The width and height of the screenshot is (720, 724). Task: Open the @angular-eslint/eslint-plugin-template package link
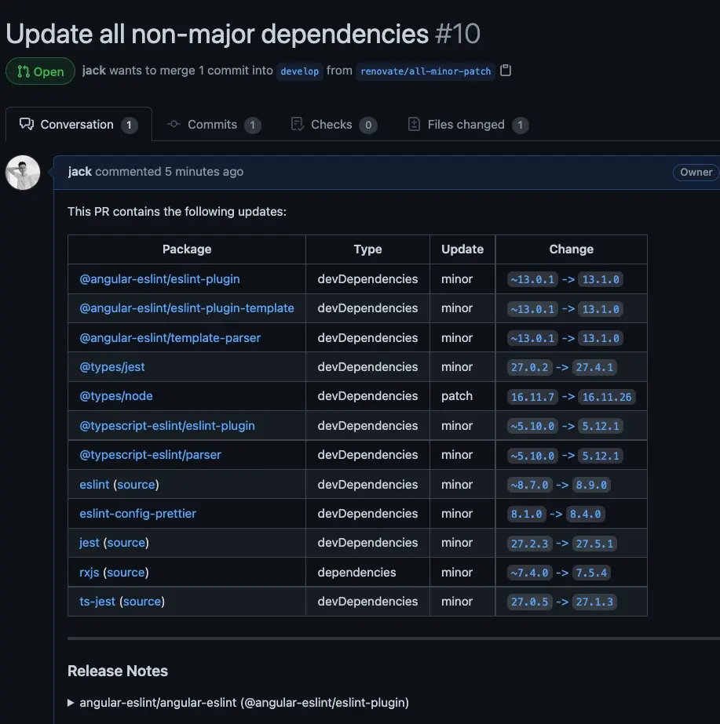(x=187, y=308)
